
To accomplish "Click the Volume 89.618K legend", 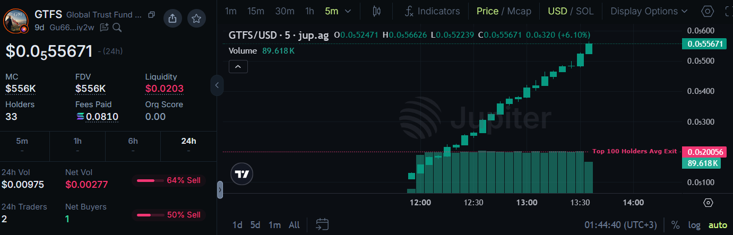I will tap(262, 51).
